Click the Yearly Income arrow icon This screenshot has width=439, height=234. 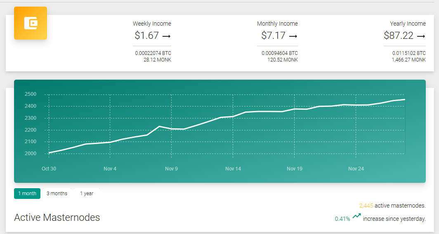[421, 36]
